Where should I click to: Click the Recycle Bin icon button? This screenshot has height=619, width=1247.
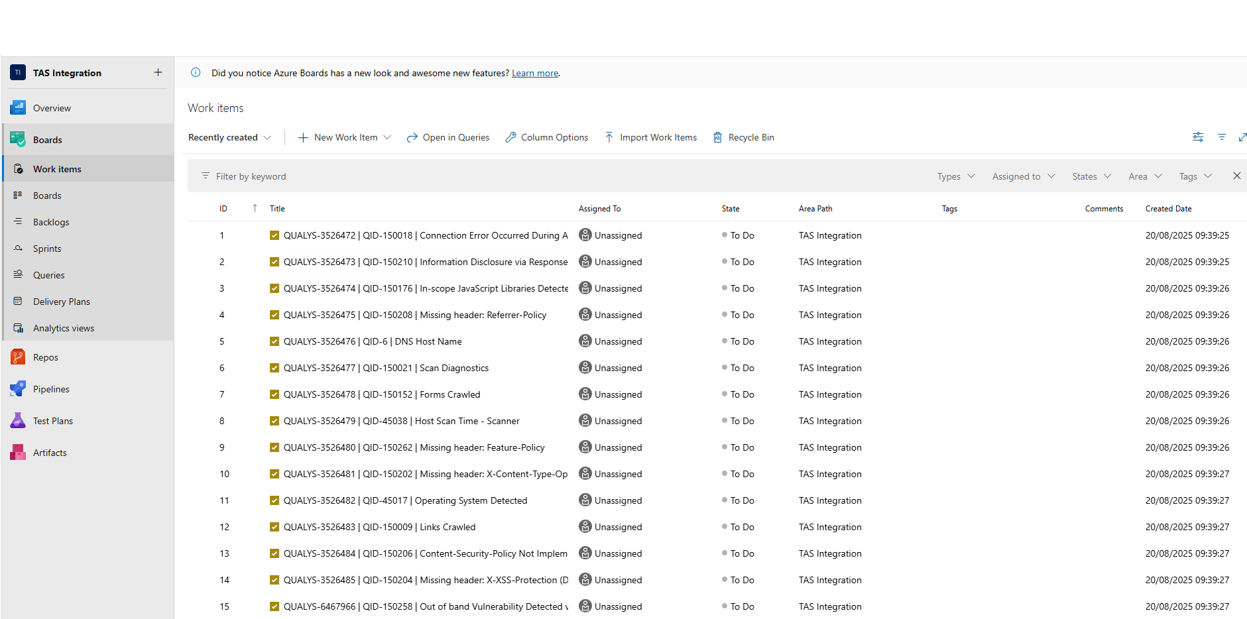tap(717, 137)
